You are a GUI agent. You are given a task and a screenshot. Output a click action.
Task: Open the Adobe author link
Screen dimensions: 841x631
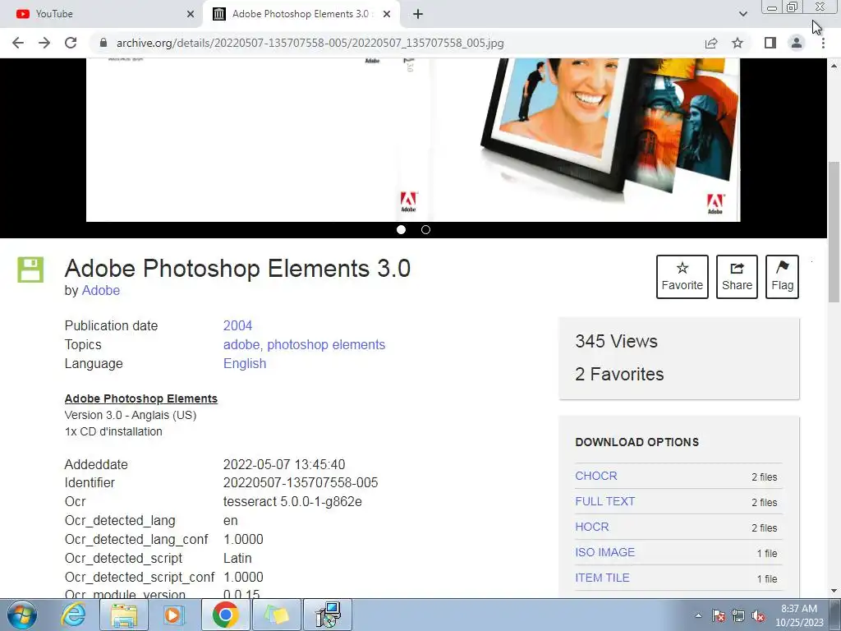tap(101, 290)
